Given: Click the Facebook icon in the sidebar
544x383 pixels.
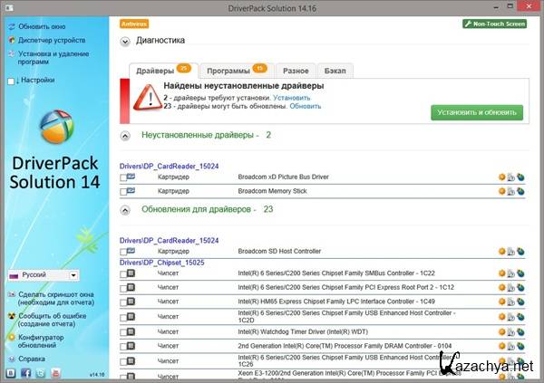Looking at the screenshot, I should click(x=24, y=372).
